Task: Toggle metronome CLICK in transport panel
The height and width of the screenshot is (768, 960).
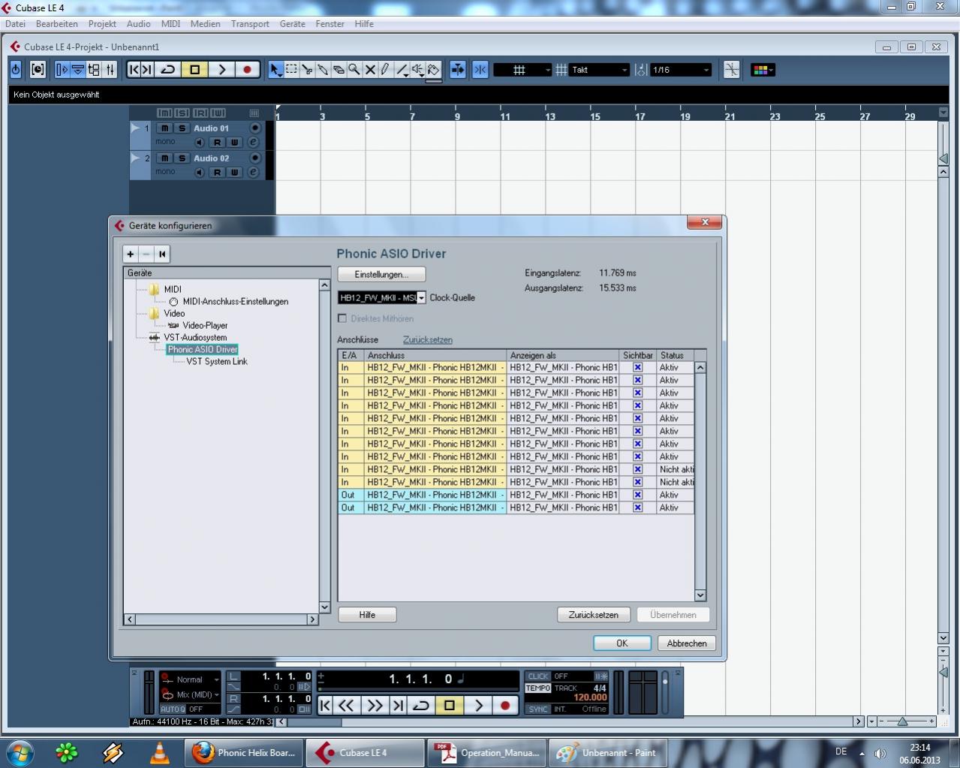Action: (x=538, y=676)
